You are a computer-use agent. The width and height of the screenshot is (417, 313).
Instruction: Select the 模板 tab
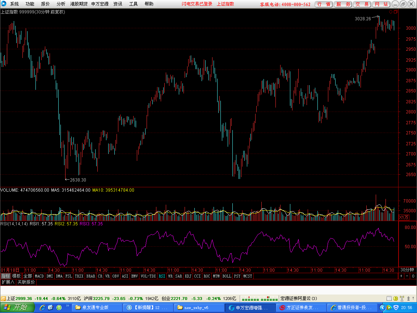click(x=16, y=276)
